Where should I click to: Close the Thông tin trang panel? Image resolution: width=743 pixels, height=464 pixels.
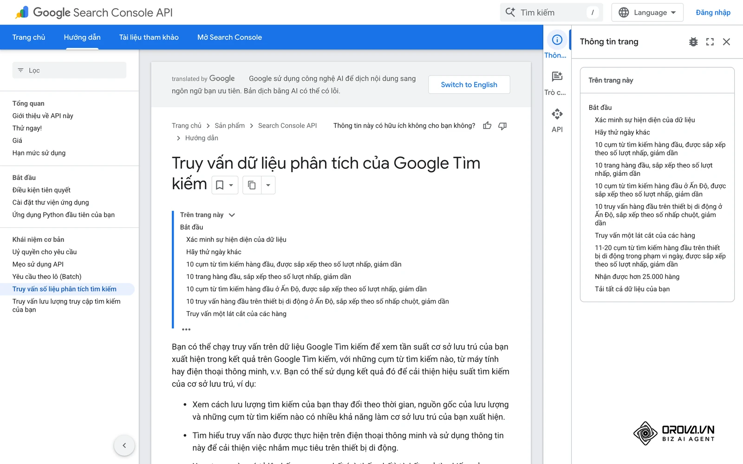coord(726,42)
